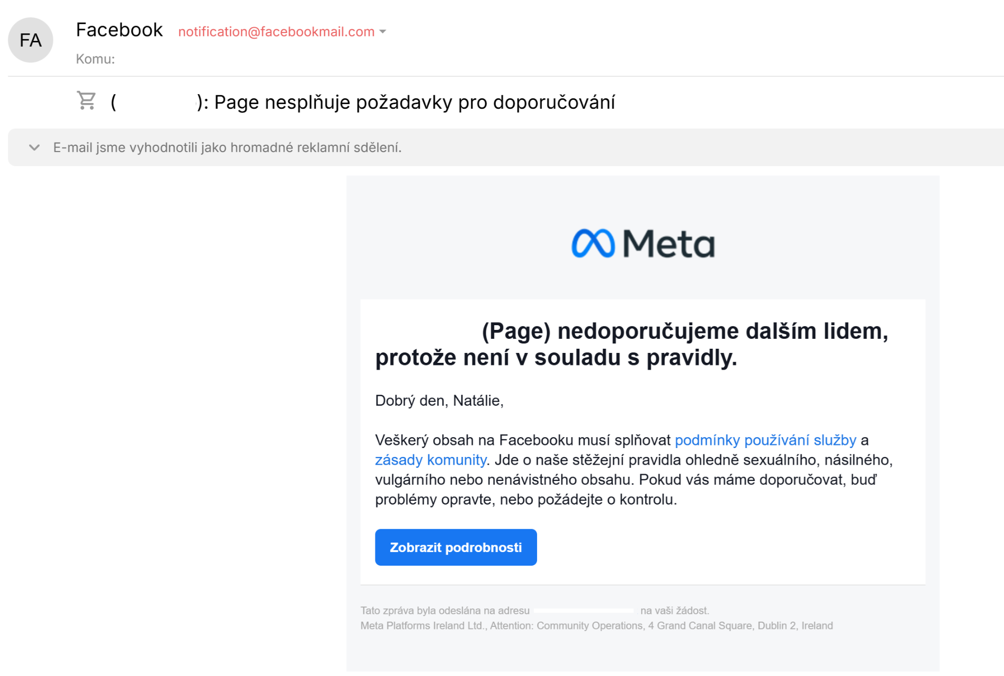Click the infinity symbol in Meta logo
The height and width of the screenshot is (676, 1004).
pos(593,244)
